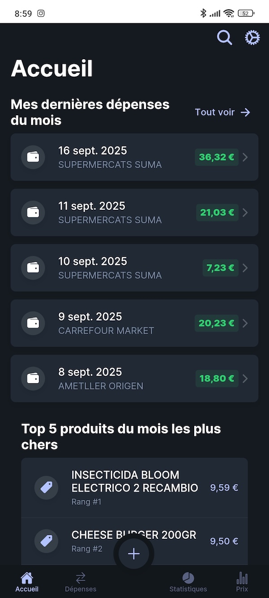269x598 pixels.
Task: Expand chevron for 10 sept. 2025 expense
Action: [245, 268]
